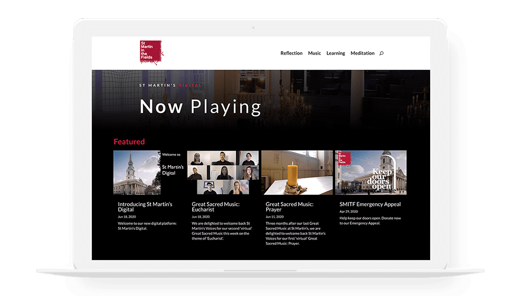
Task: Open the Great Sacred Music: Prayer title
Action: [x=290, y=207]
